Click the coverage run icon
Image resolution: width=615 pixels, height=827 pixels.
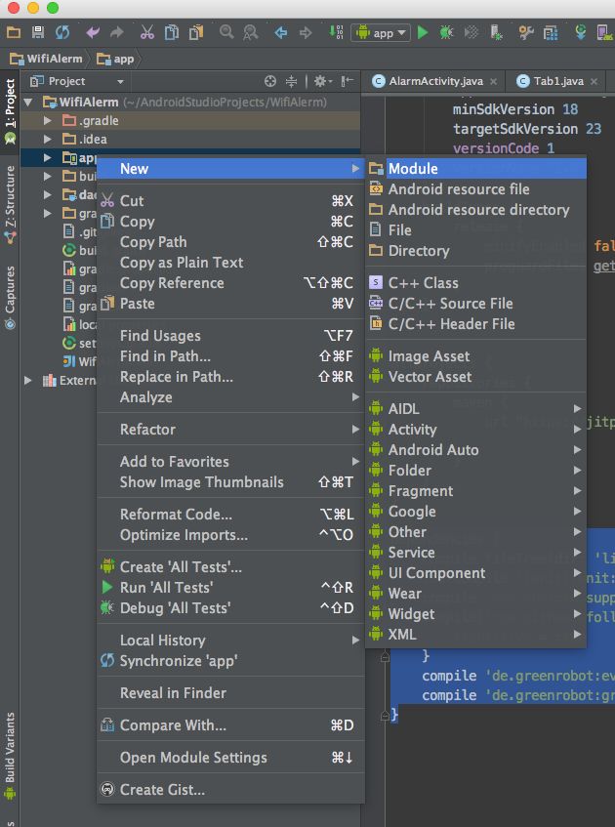tap(471, 32)
